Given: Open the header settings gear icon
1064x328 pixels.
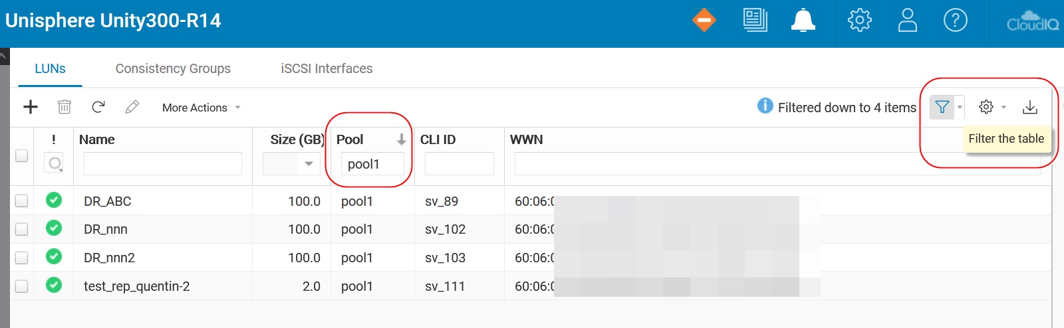Looking at the screenshot, I should pyautogui.click(x=860, y=20).
